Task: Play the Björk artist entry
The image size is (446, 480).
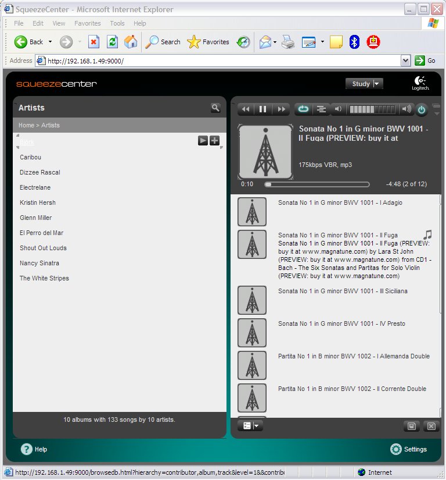Action: tap(203, 140)
